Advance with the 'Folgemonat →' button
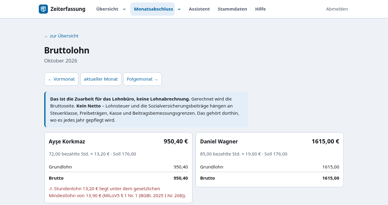This screenshot has width=388, height=205. pos(142,79)
